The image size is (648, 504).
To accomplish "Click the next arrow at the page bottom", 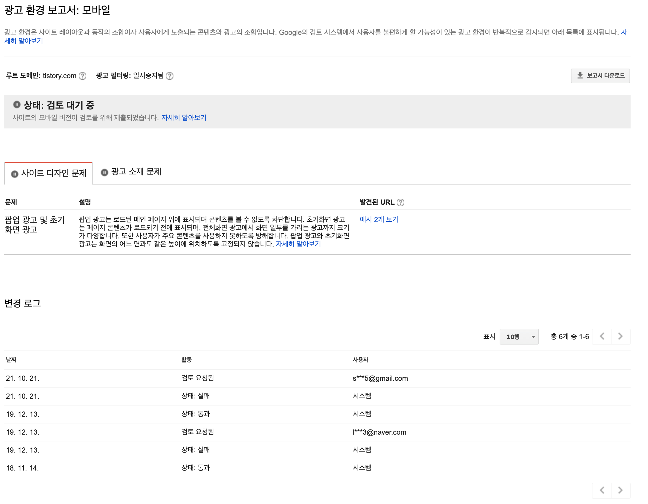I will (620, 490).
